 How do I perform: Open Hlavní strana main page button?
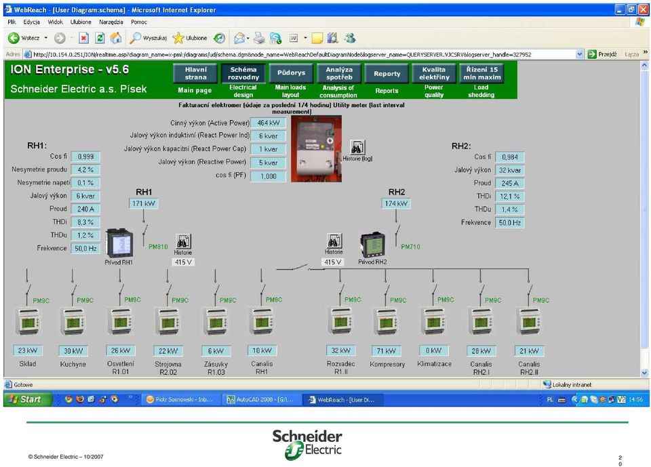point(195,73)
